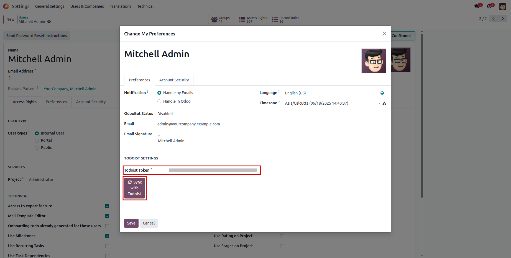Toggle Onboarding todo already generated checkbox

107,226
